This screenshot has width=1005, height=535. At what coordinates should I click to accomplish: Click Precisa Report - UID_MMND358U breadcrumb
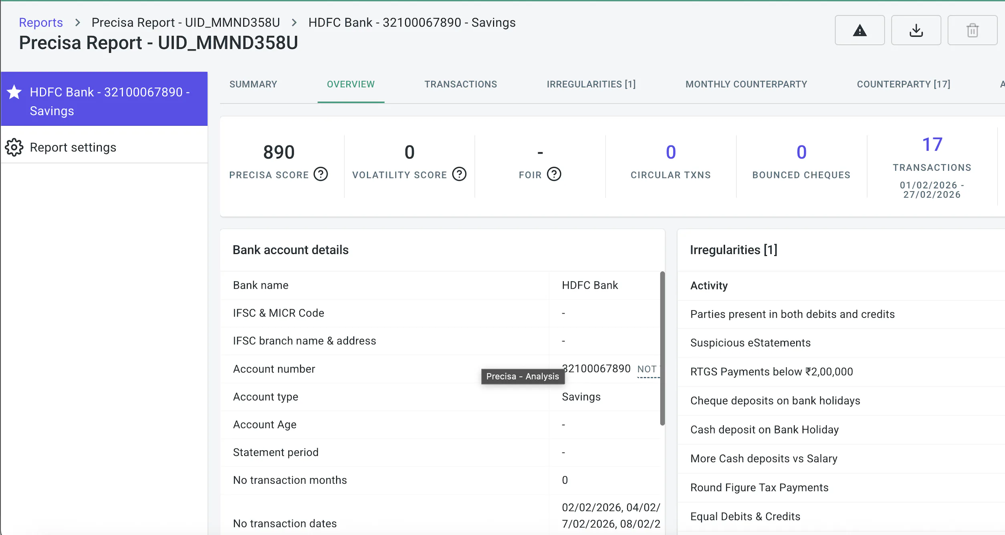click(186, 22)
